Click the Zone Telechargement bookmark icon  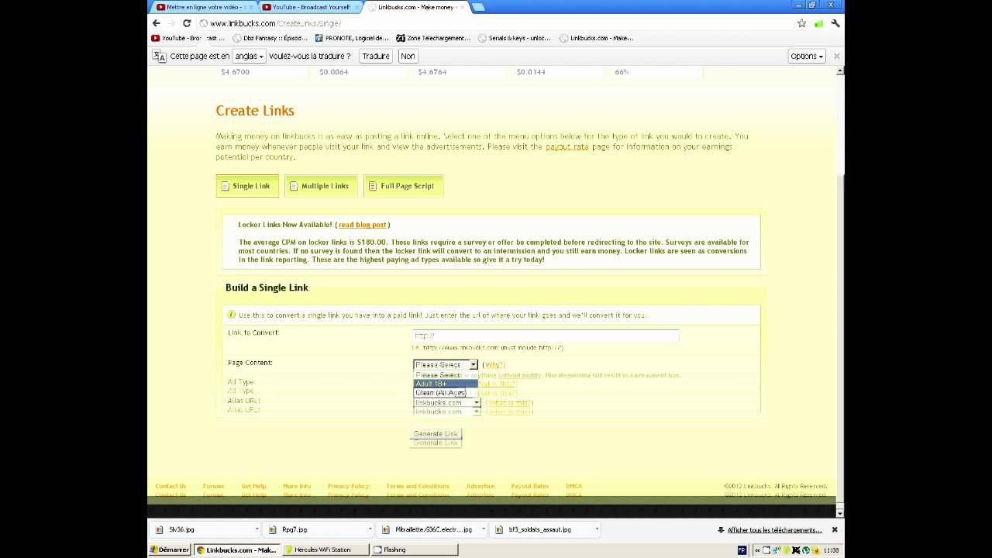point(400,38)
